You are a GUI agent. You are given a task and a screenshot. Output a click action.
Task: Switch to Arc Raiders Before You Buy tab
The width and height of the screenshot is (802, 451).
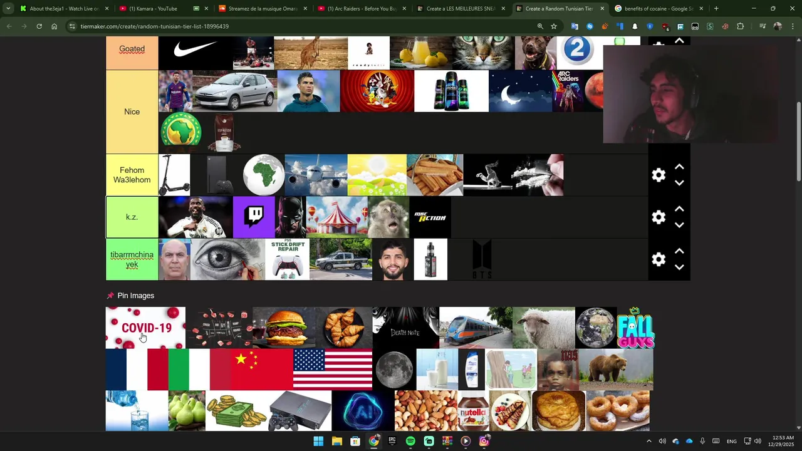pyautogui.click(x=362, y=9)
